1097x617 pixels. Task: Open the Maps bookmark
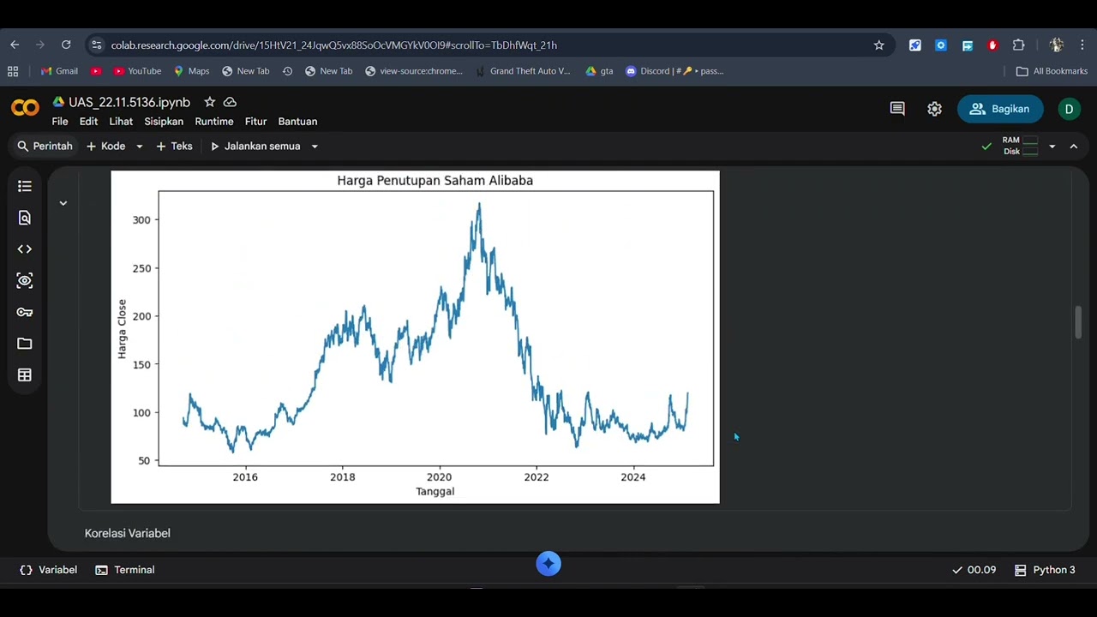point(191,71)
